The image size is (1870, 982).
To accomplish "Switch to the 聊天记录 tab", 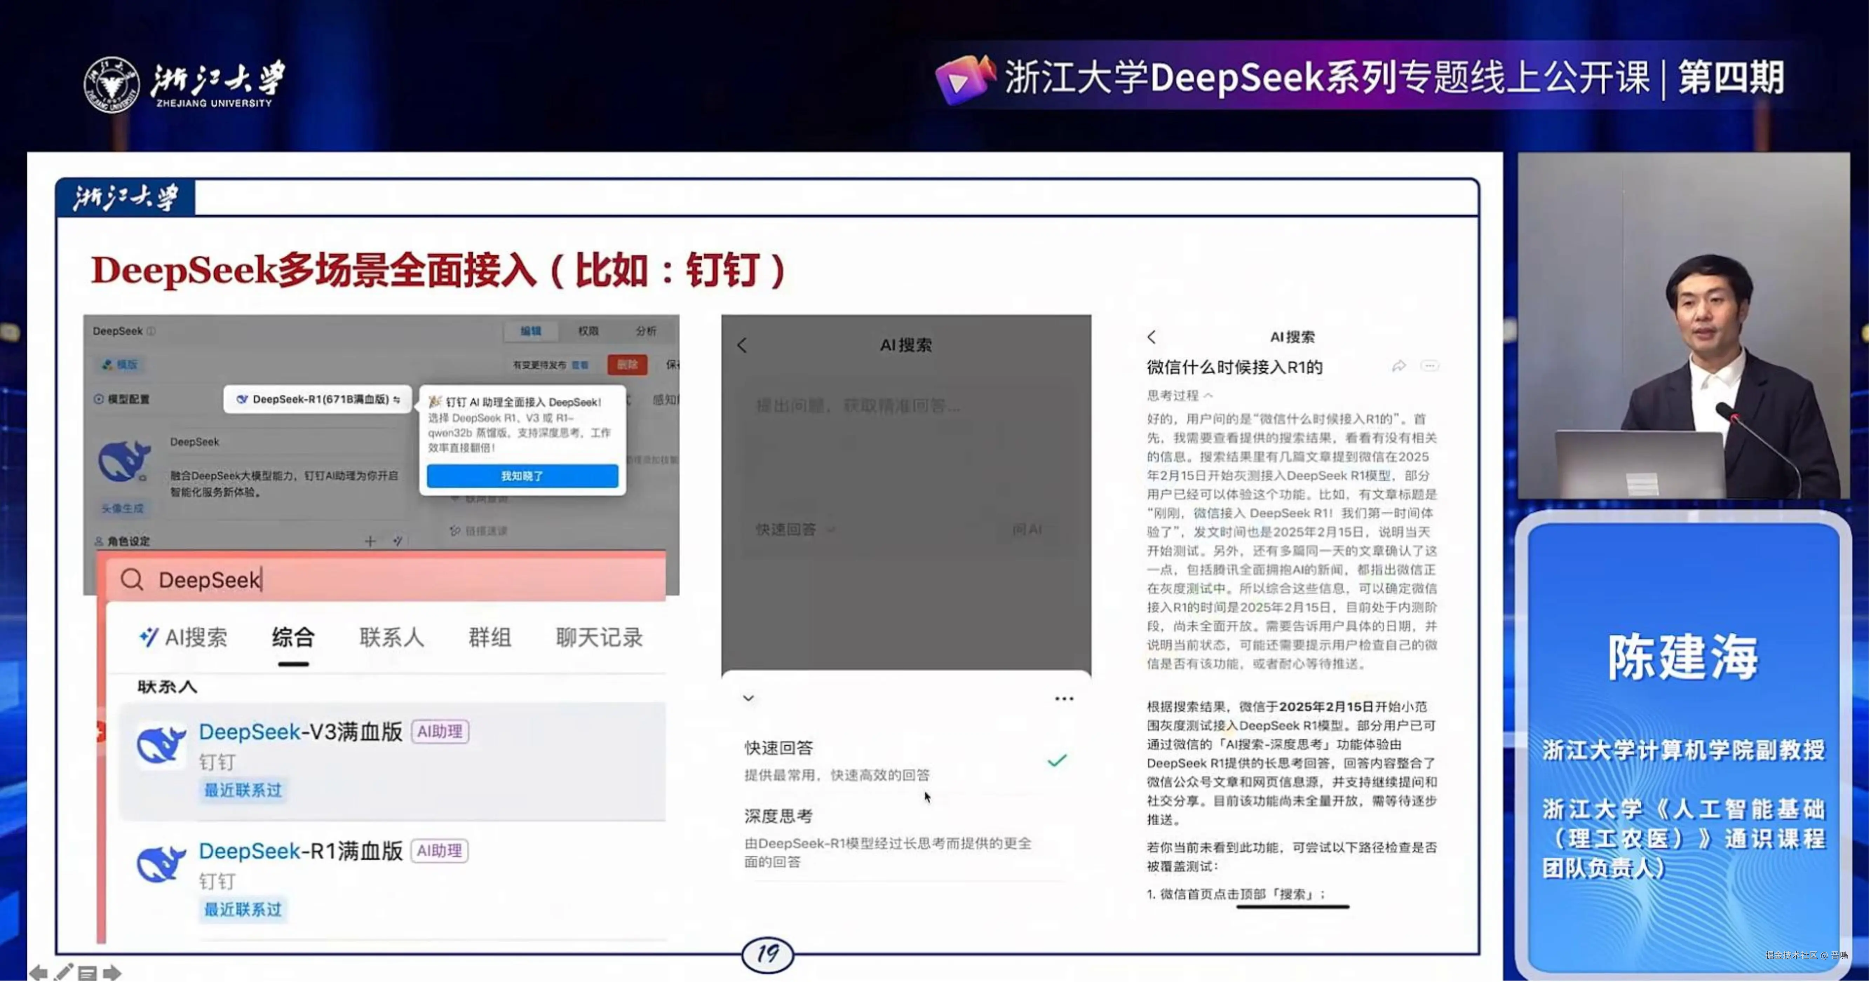I will (599, 638).
